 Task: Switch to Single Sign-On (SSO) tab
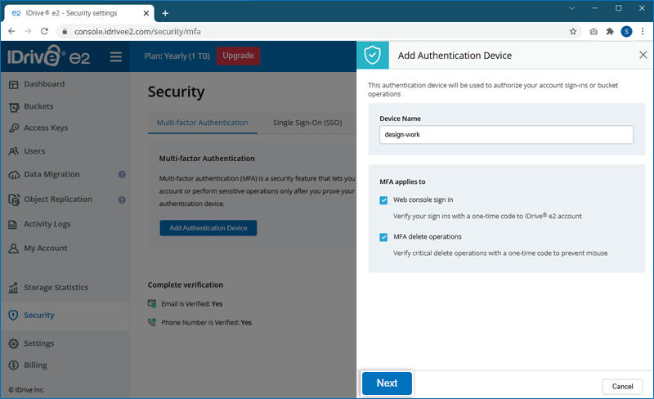tap(307, 123)
